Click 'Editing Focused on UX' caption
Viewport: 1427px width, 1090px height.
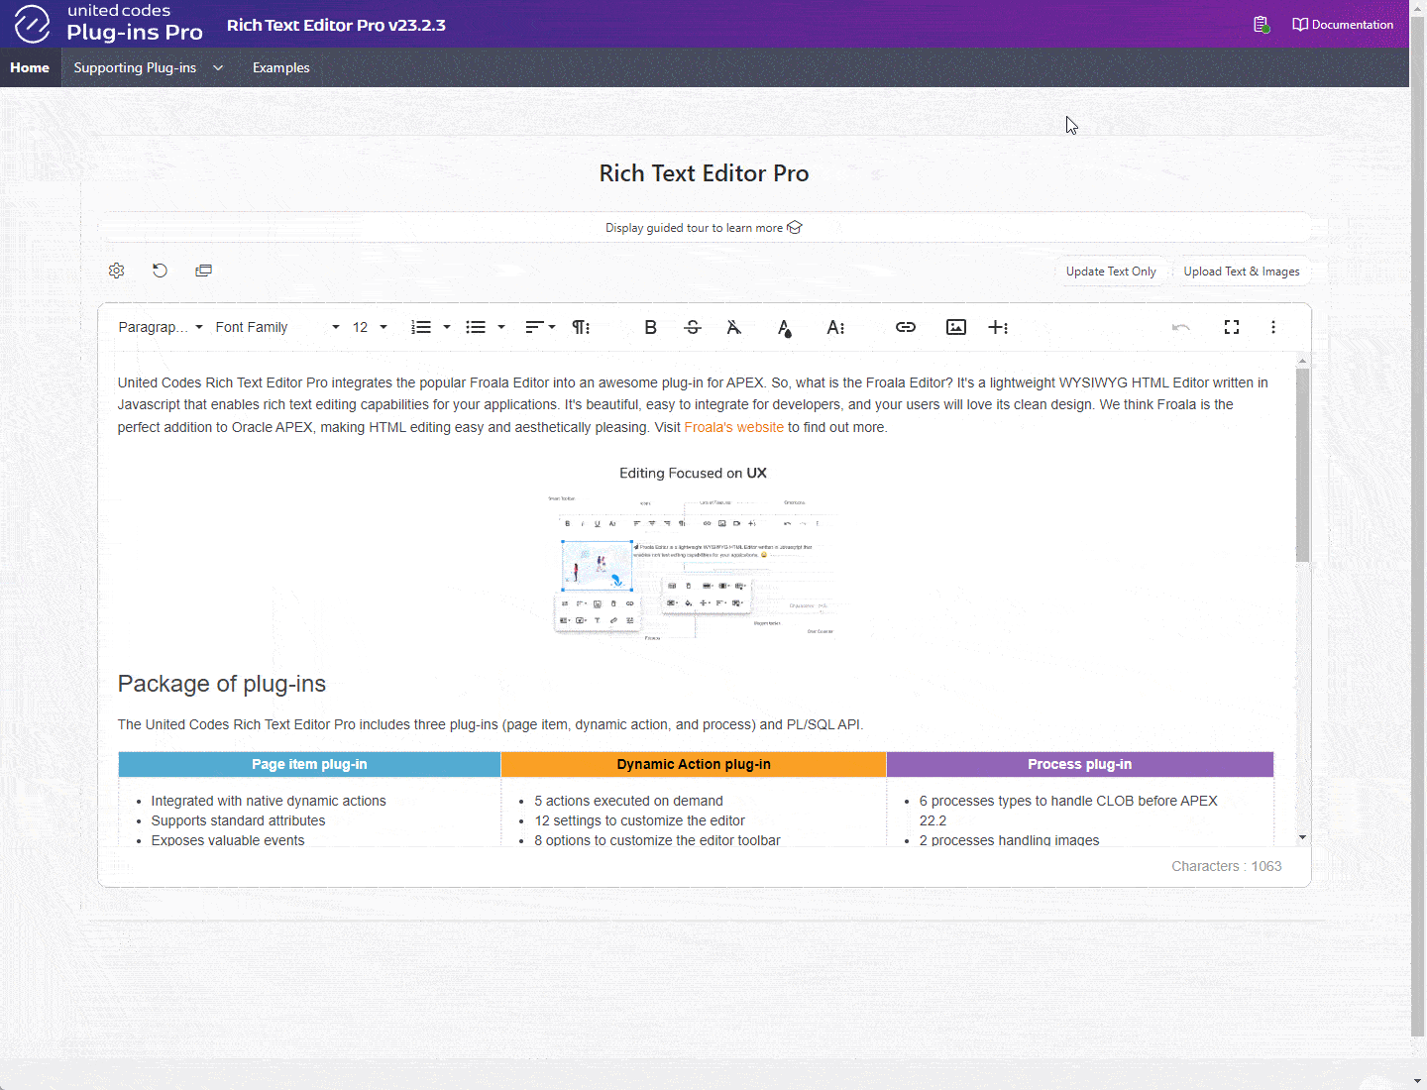pyautogui.click(x=694, y=473)
